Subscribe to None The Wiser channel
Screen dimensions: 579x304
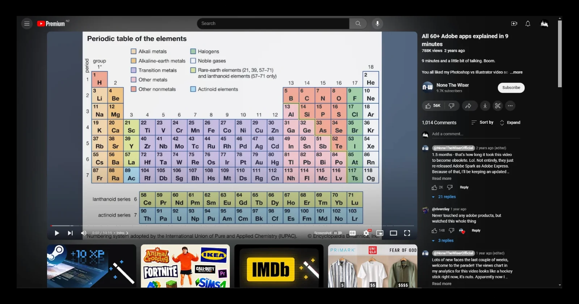click(x=511, y=88)
